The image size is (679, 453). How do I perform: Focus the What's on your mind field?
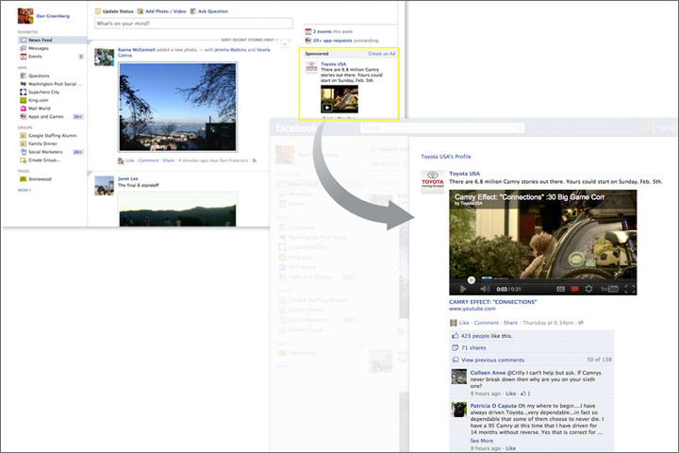193,24
